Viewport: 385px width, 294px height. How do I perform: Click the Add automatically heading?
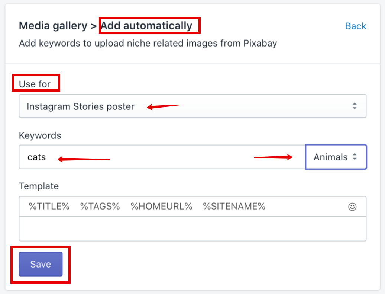point(146,26)
